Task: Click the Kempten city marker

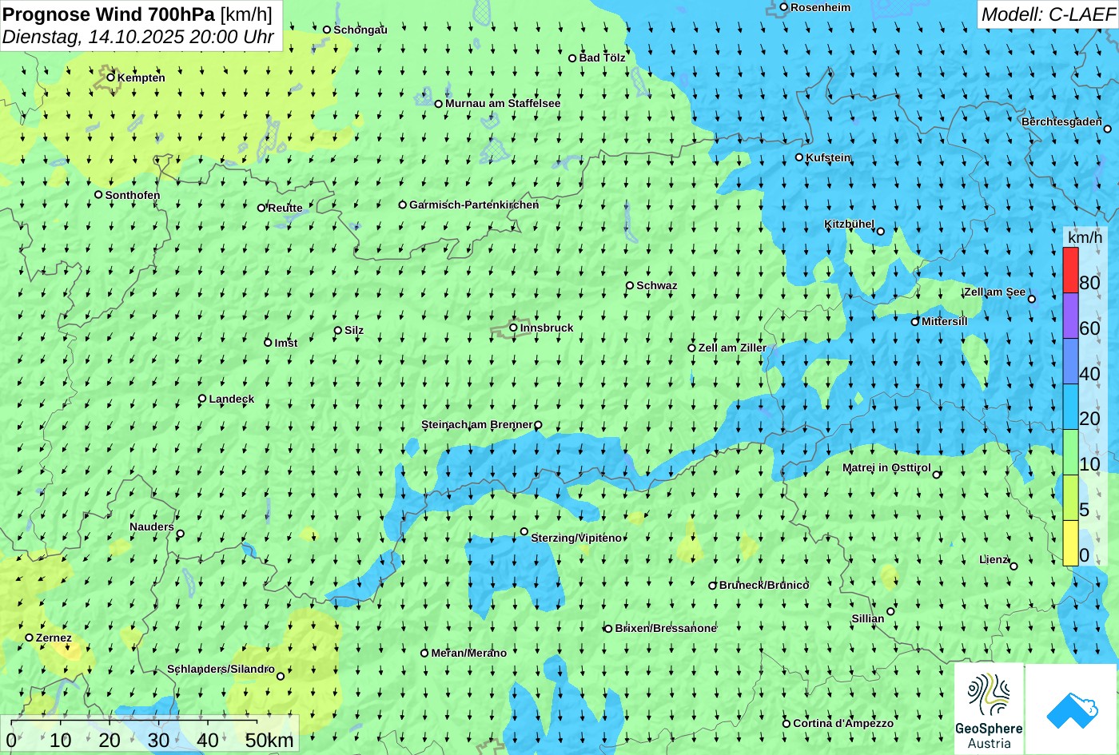Action: pos(111,77)
